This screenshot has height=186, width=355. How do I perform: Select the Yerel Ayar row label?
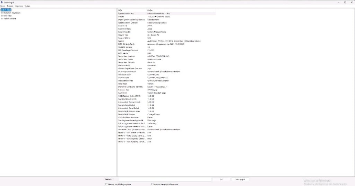click(123, 84)
